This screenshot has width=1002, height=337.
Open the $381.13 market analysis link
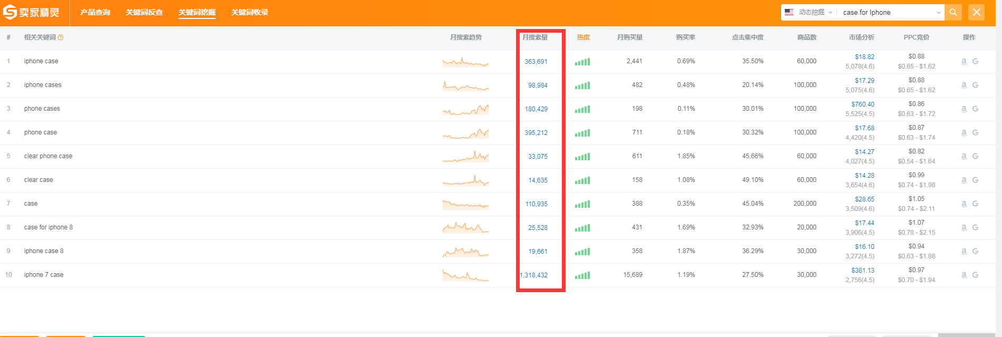pos(863,271)
